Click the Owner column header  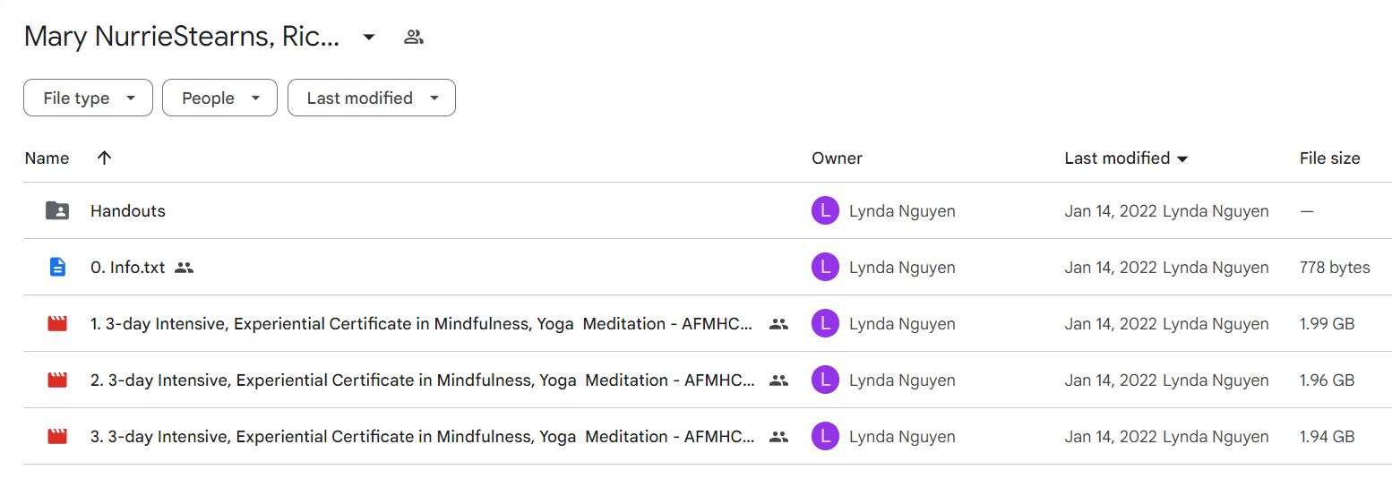837,158
